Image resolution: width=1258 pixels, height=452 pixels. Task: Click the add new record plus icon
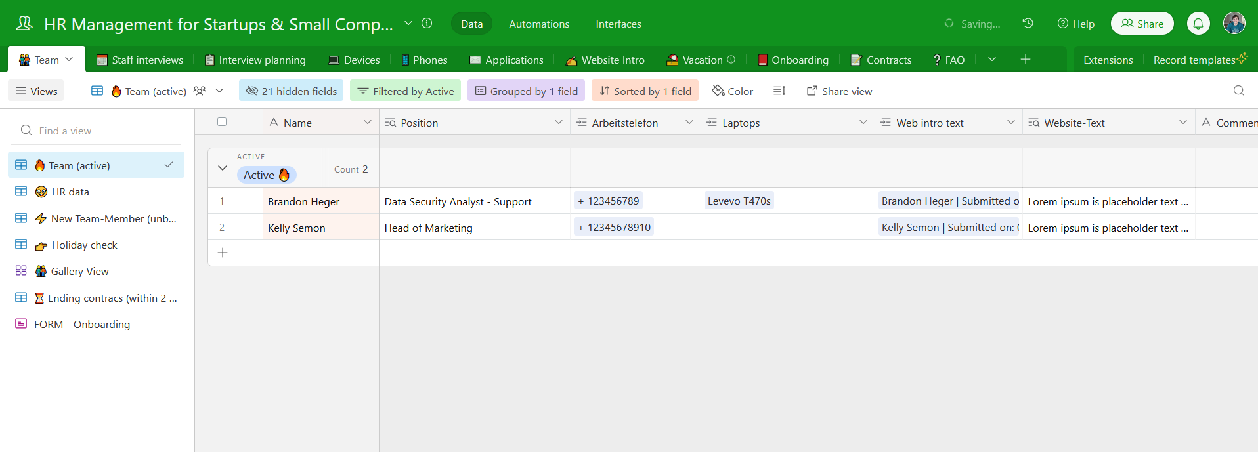(223, 253)
